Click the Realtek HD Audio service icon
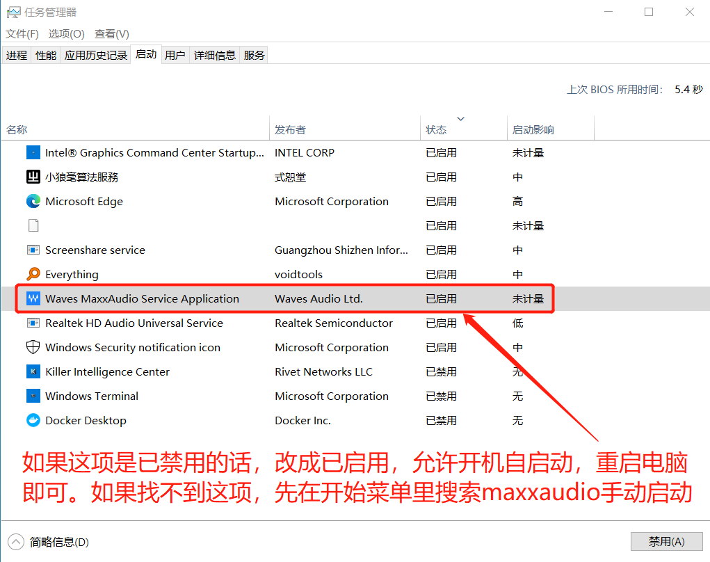 (x=33, y=323)
